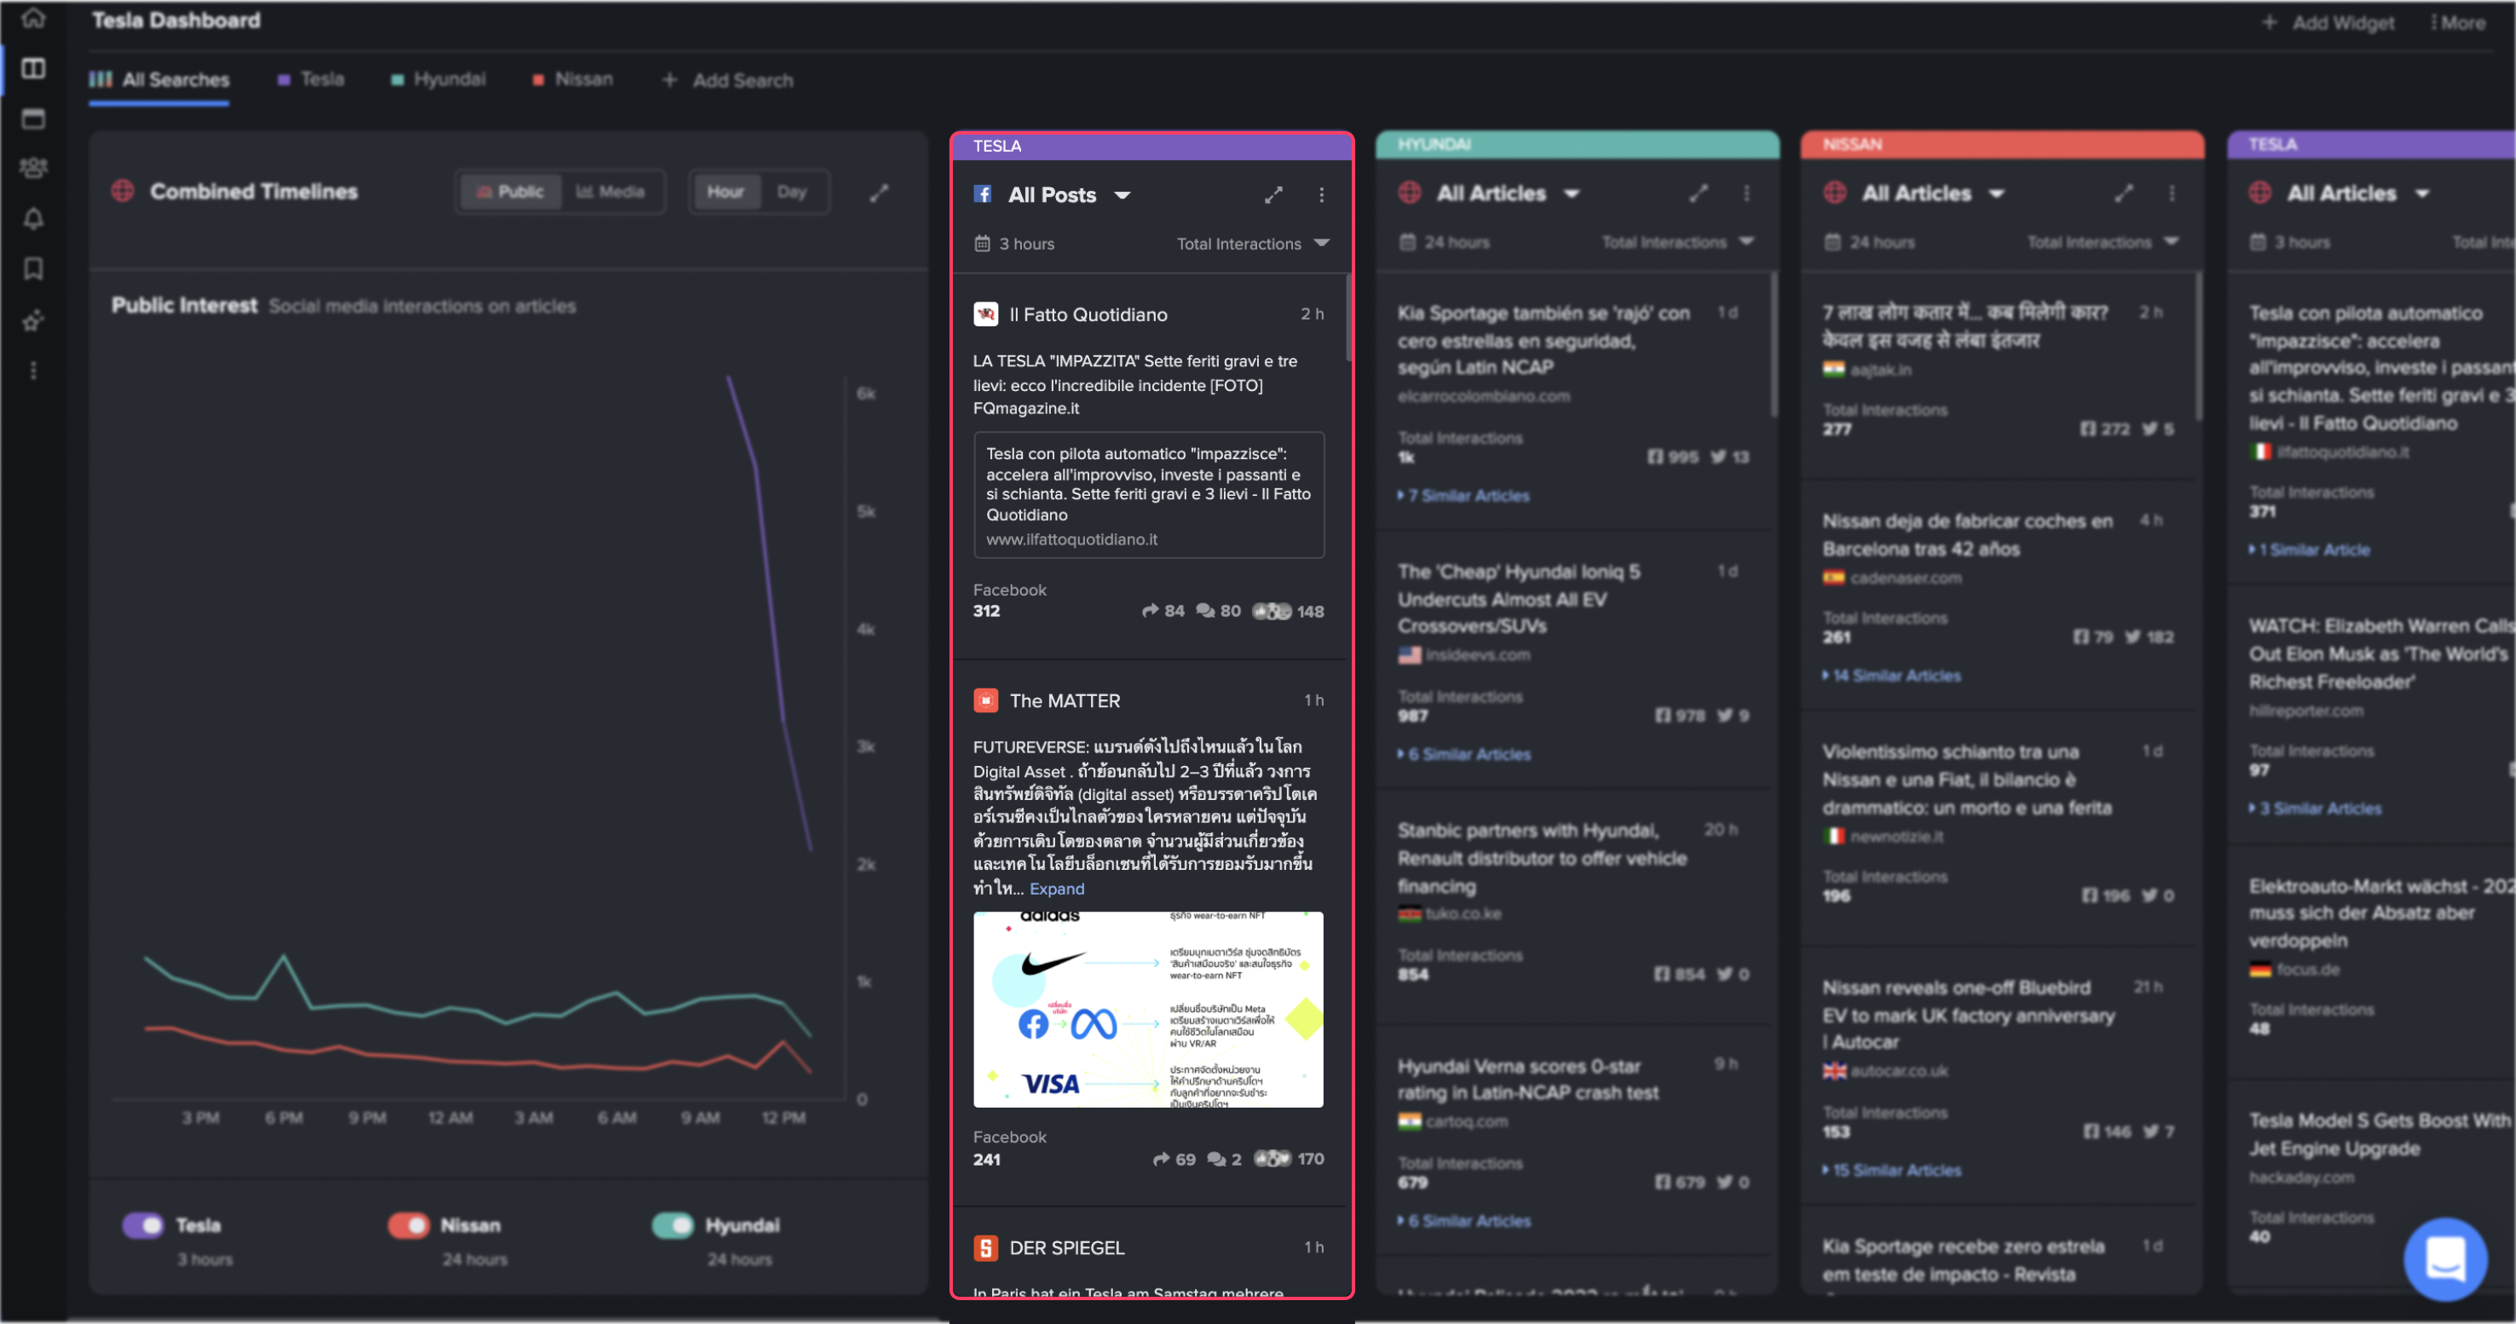Click Expand link on The MATTER post
This screenshot has height=1324, width=2516.
pos(1057,889)
